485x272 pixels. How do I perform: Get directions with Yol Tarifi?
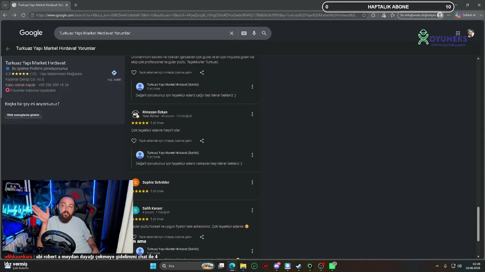[114, 75]
